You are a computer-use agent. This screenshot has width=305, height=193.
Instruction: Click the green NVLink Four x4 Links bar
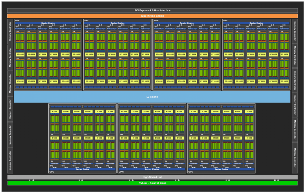tap(152, 183)
